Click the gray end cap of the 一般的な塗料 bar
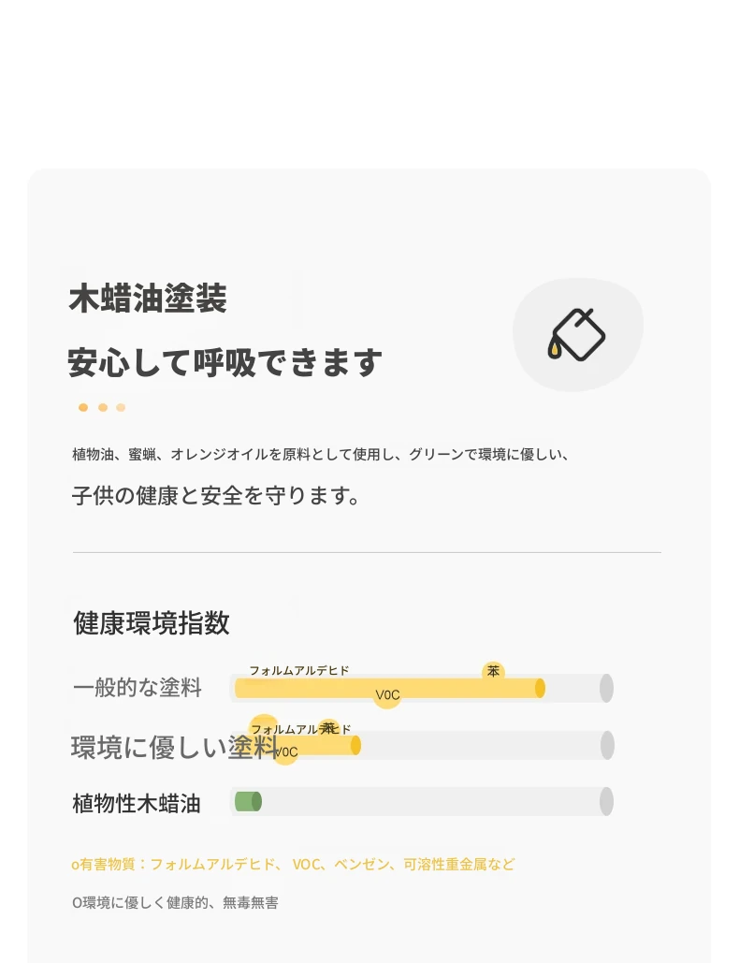This screenshot has height=963, width=739. 606,688
